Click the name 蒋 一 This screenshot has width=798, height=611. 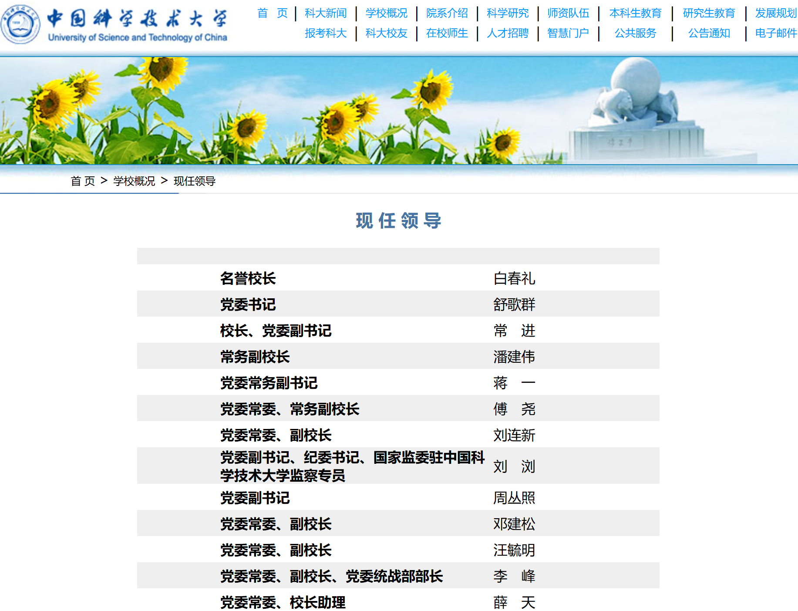[514, 383]
